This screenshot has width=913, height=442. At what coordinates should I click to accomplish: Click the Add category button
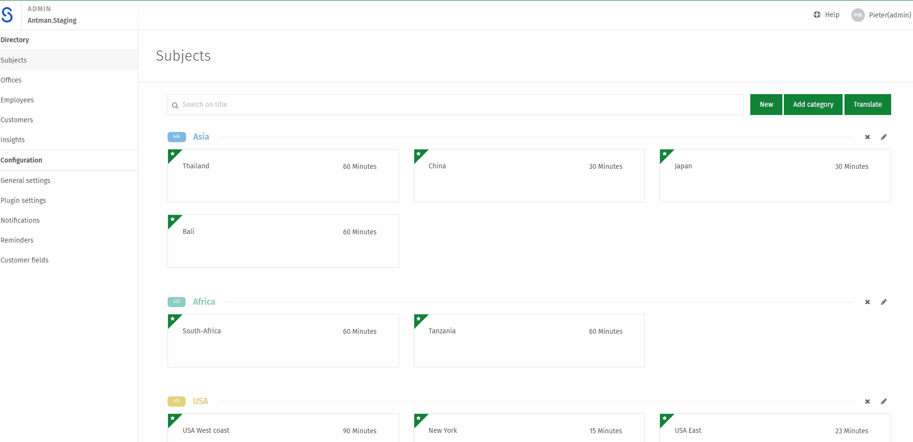pos(813,104)
